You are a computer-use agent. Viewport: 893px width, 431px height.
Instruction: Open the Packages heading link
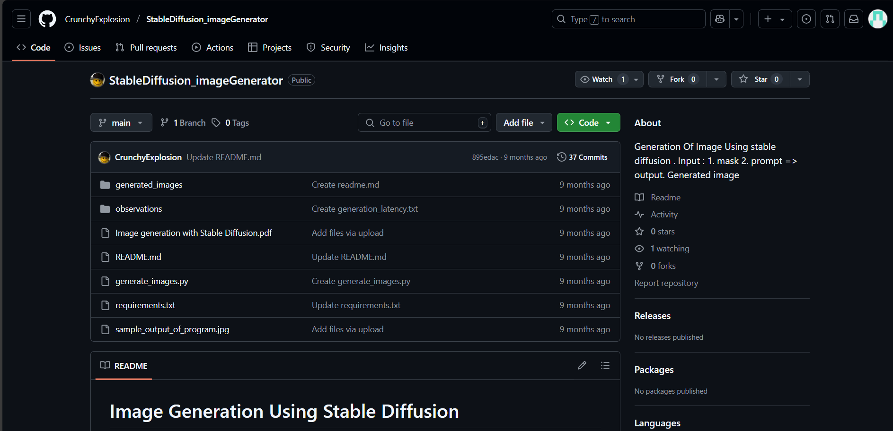tap(654, 370)
